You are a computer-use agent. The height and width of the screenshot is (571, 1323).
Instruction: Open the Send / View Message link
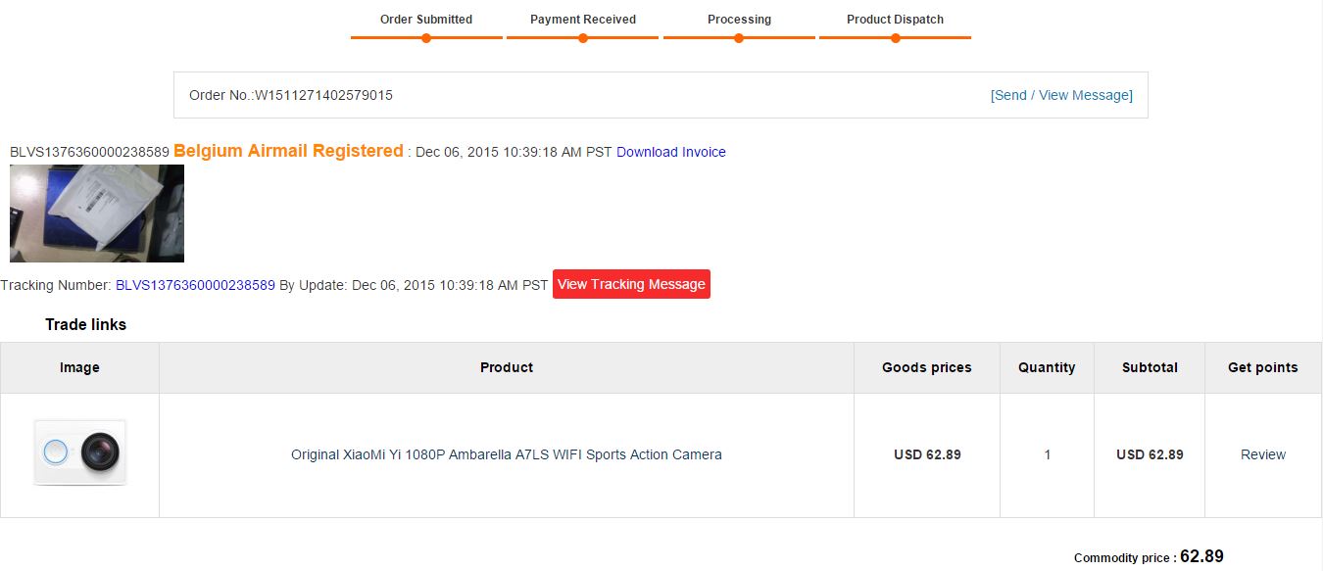(x=1061, y=95)
